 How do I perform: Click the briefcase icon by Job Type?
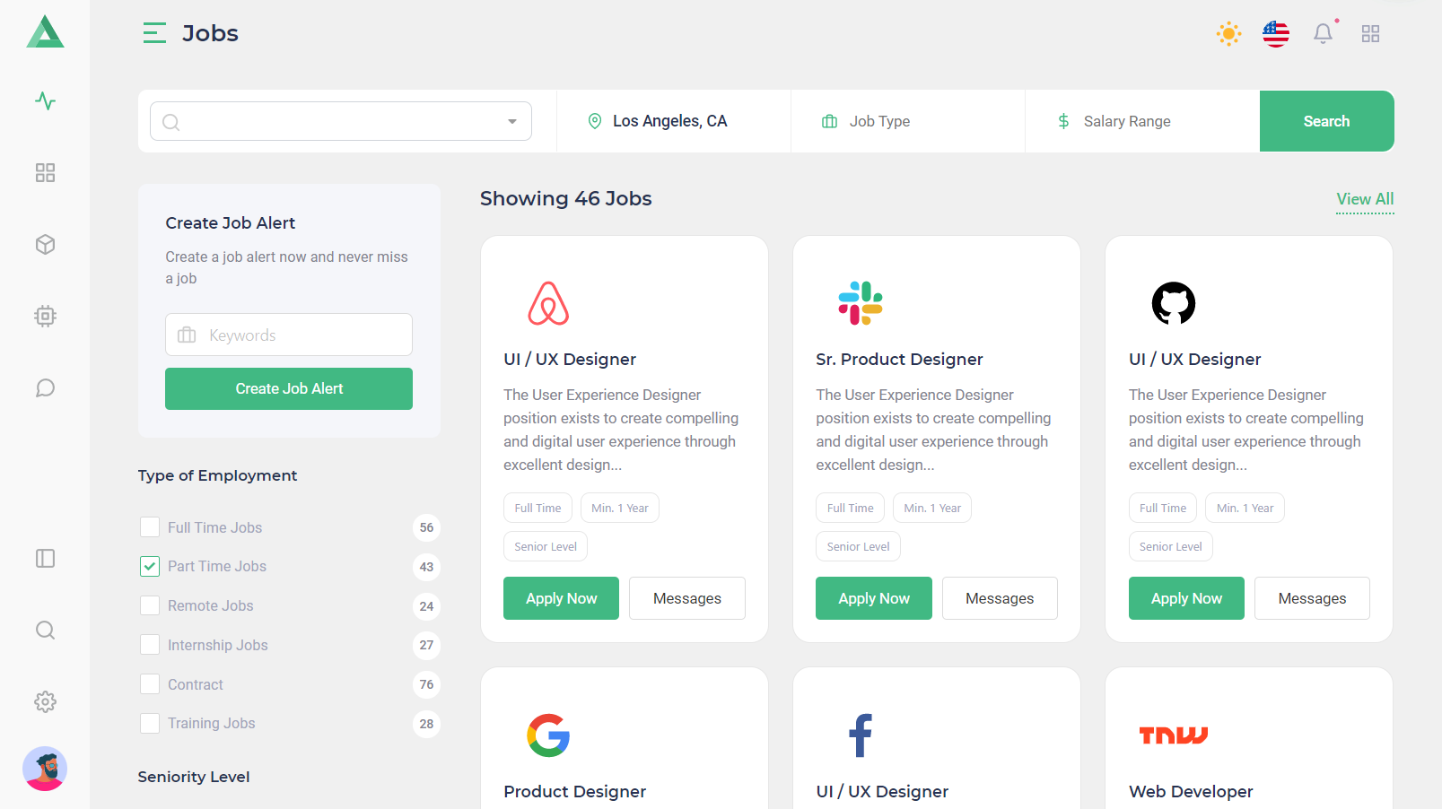[x=830, y=121]
